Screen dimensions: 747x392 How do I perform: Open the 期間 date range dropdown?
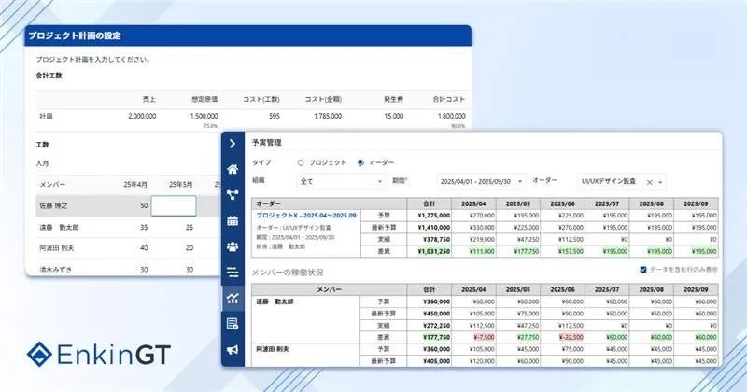click(x=481, y=181)
